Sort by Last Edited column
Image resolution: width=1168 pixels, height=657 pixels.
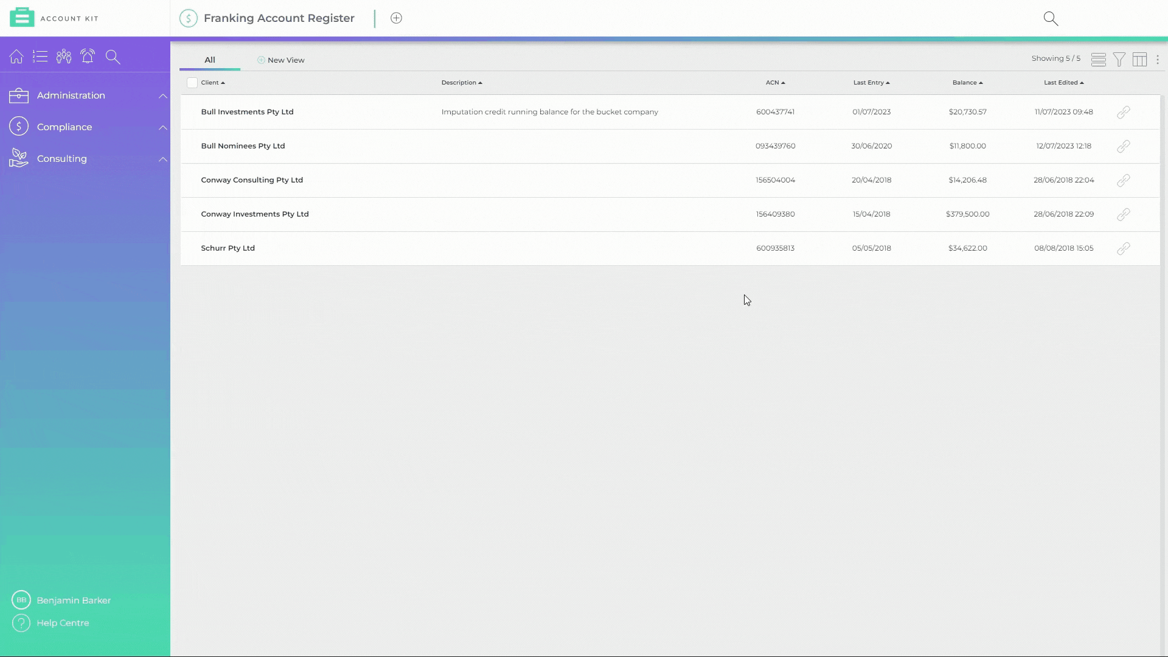coord(1064,83)
